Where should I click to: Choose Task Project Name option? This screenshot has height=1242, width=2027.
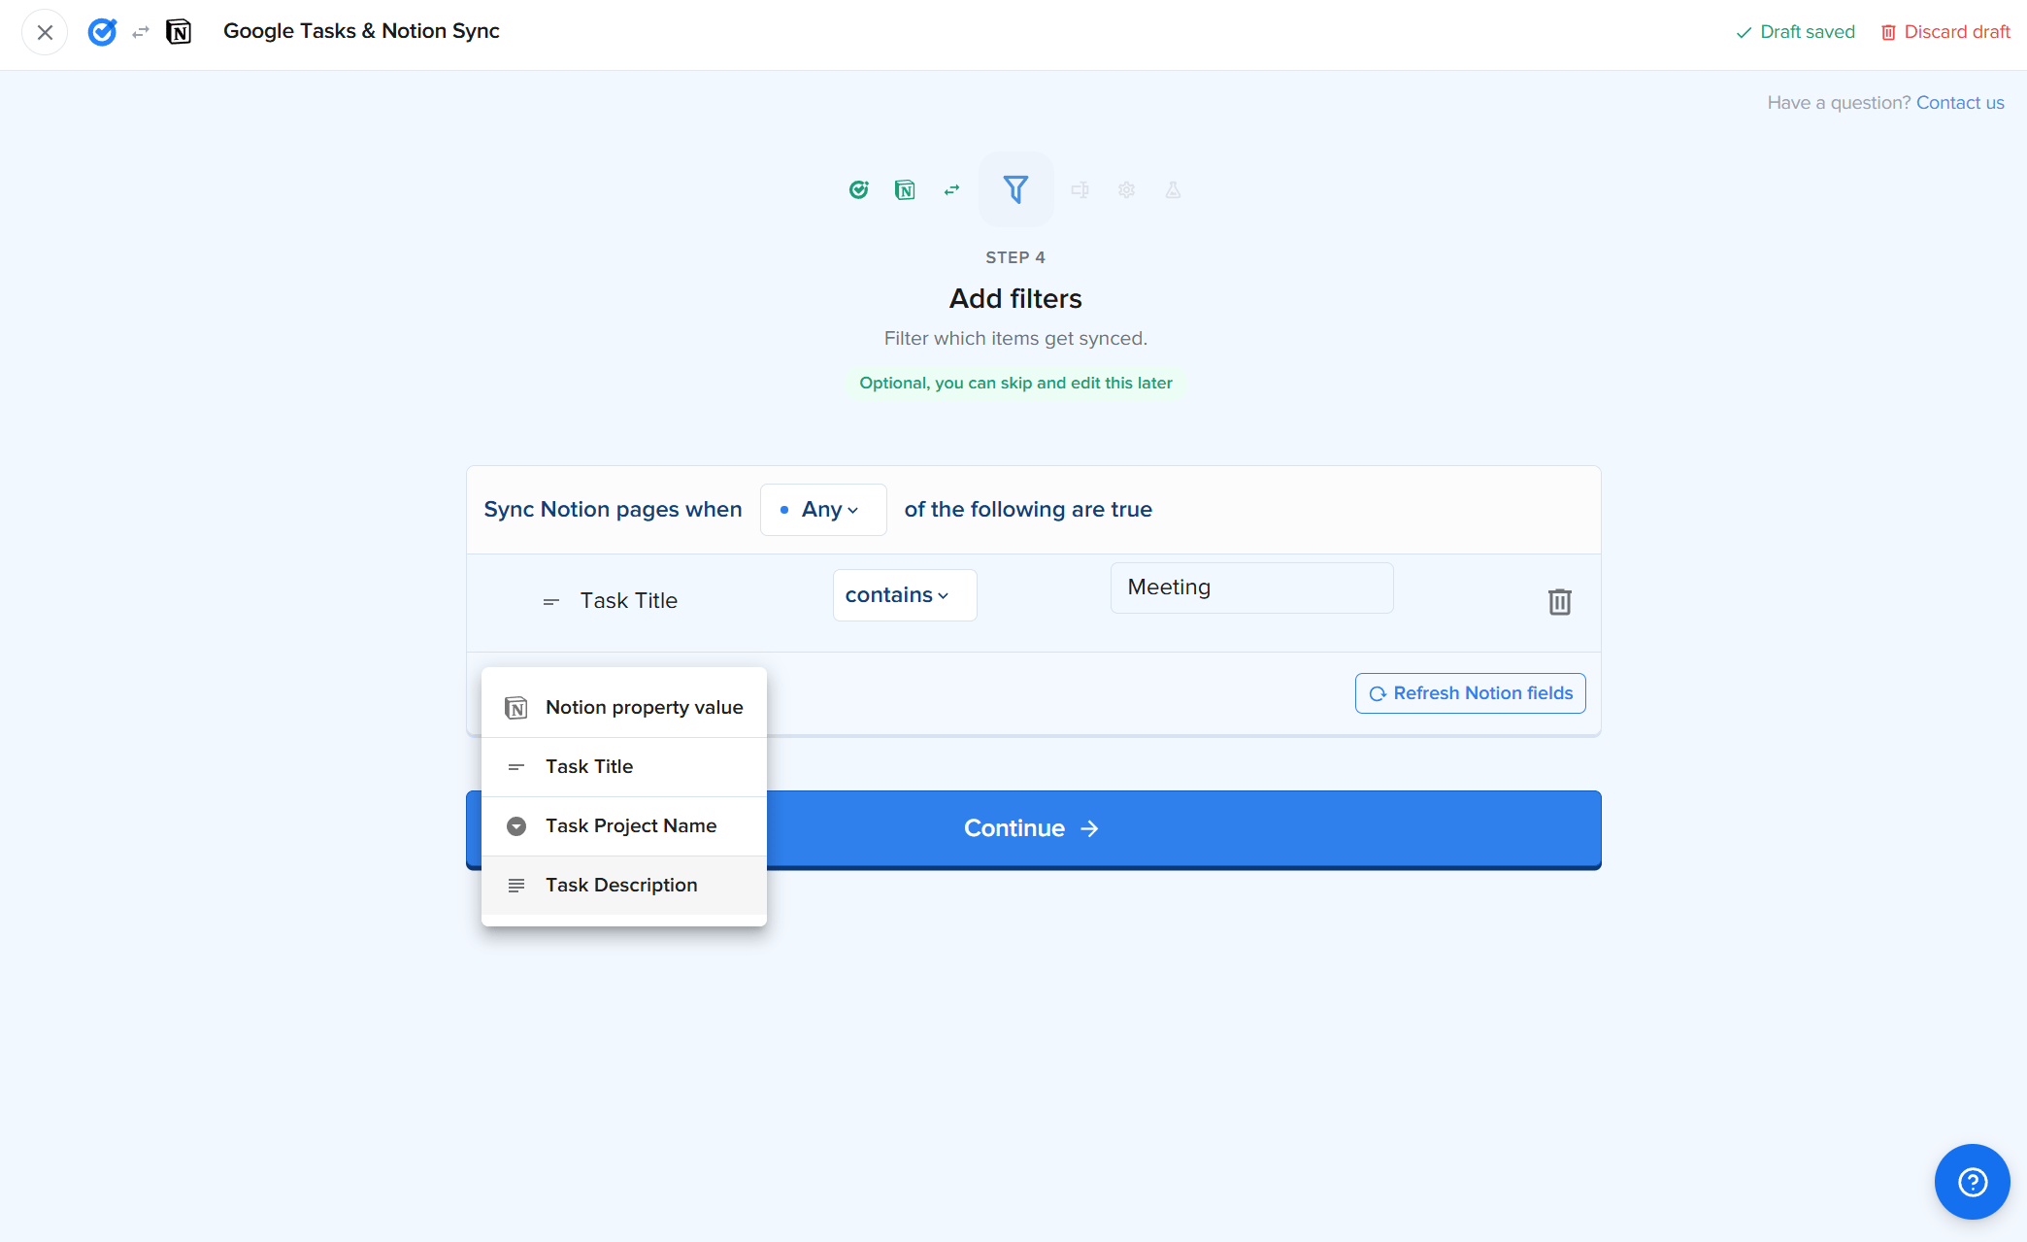[x=624, y=826]
